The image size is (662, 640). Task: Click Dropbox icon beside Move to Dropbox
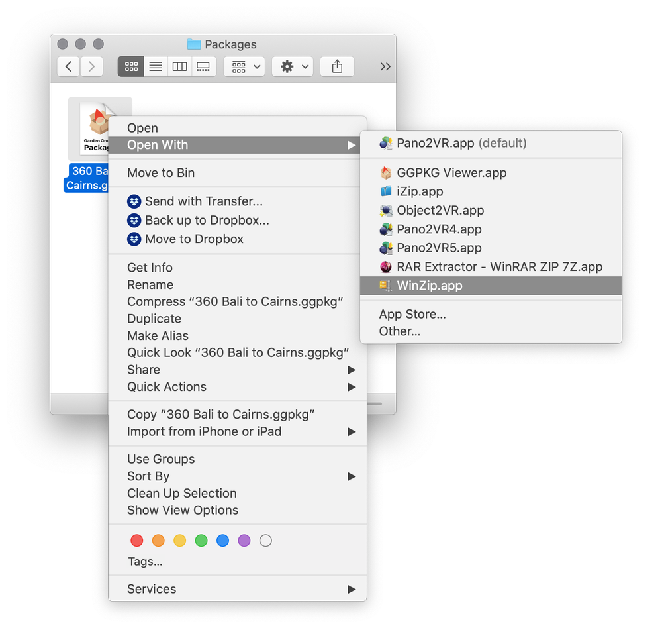(134, 239)
